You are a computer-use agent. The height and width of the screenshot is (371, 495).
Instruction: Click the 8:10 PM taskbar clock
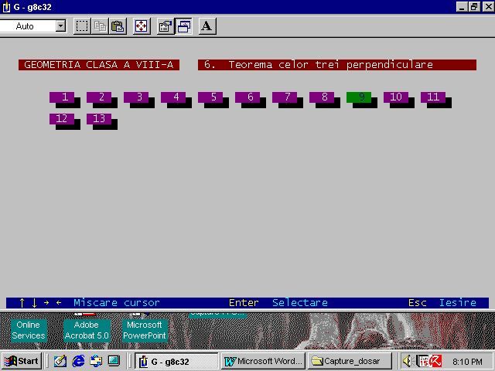pyautogui.click(x=467, y=362)
